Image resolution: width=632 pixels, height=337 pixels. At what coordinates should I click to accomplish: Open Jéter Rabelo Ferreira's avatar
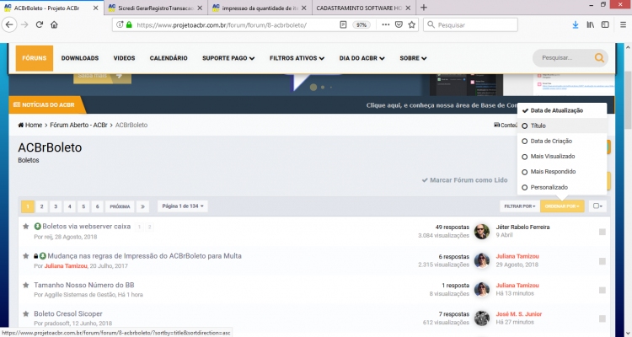pyautogui.click(x=482, y=232)
